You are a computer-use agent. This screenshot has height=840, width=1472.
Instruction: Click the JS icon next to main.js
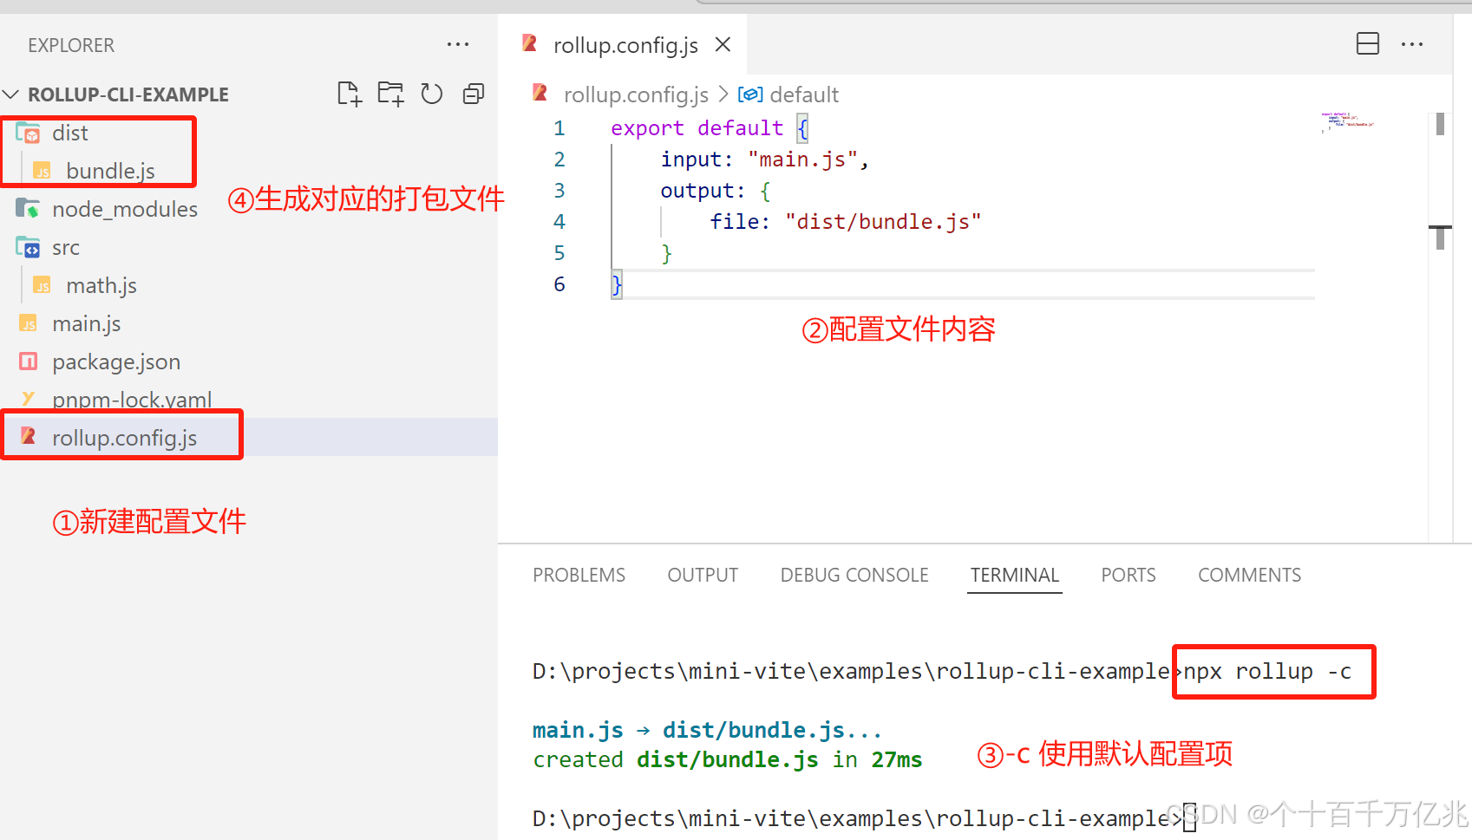(28, 323)
